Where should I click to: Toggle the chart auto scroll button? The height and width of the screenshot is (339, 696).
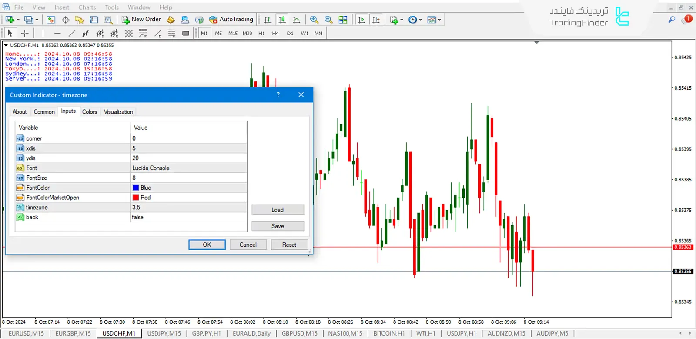coord(361,20)
